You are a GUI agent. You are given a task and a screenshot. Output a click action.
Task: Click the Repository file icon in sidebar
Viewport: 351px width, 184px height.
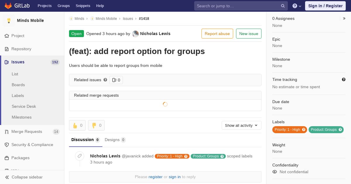[7, 49]
